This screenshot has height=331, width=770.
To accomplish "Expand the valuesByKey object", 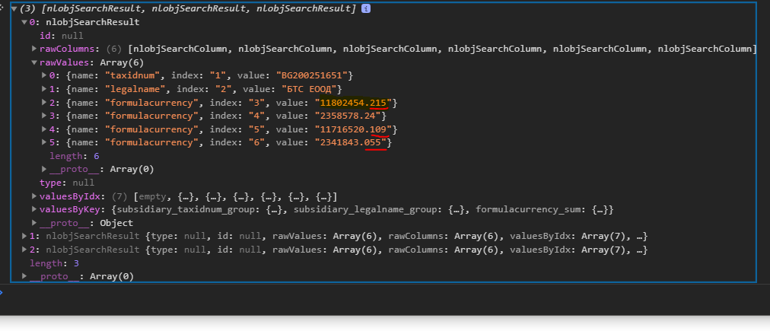I will click(x=34, y=210).
